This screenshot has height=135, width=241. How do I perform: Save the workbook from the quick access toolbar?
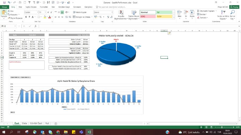pos(4,2)
